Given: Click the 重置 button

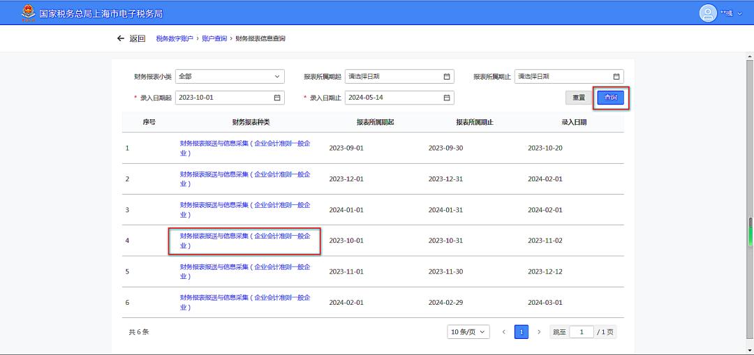Looking at the screenshot, I should click(579, 98).
